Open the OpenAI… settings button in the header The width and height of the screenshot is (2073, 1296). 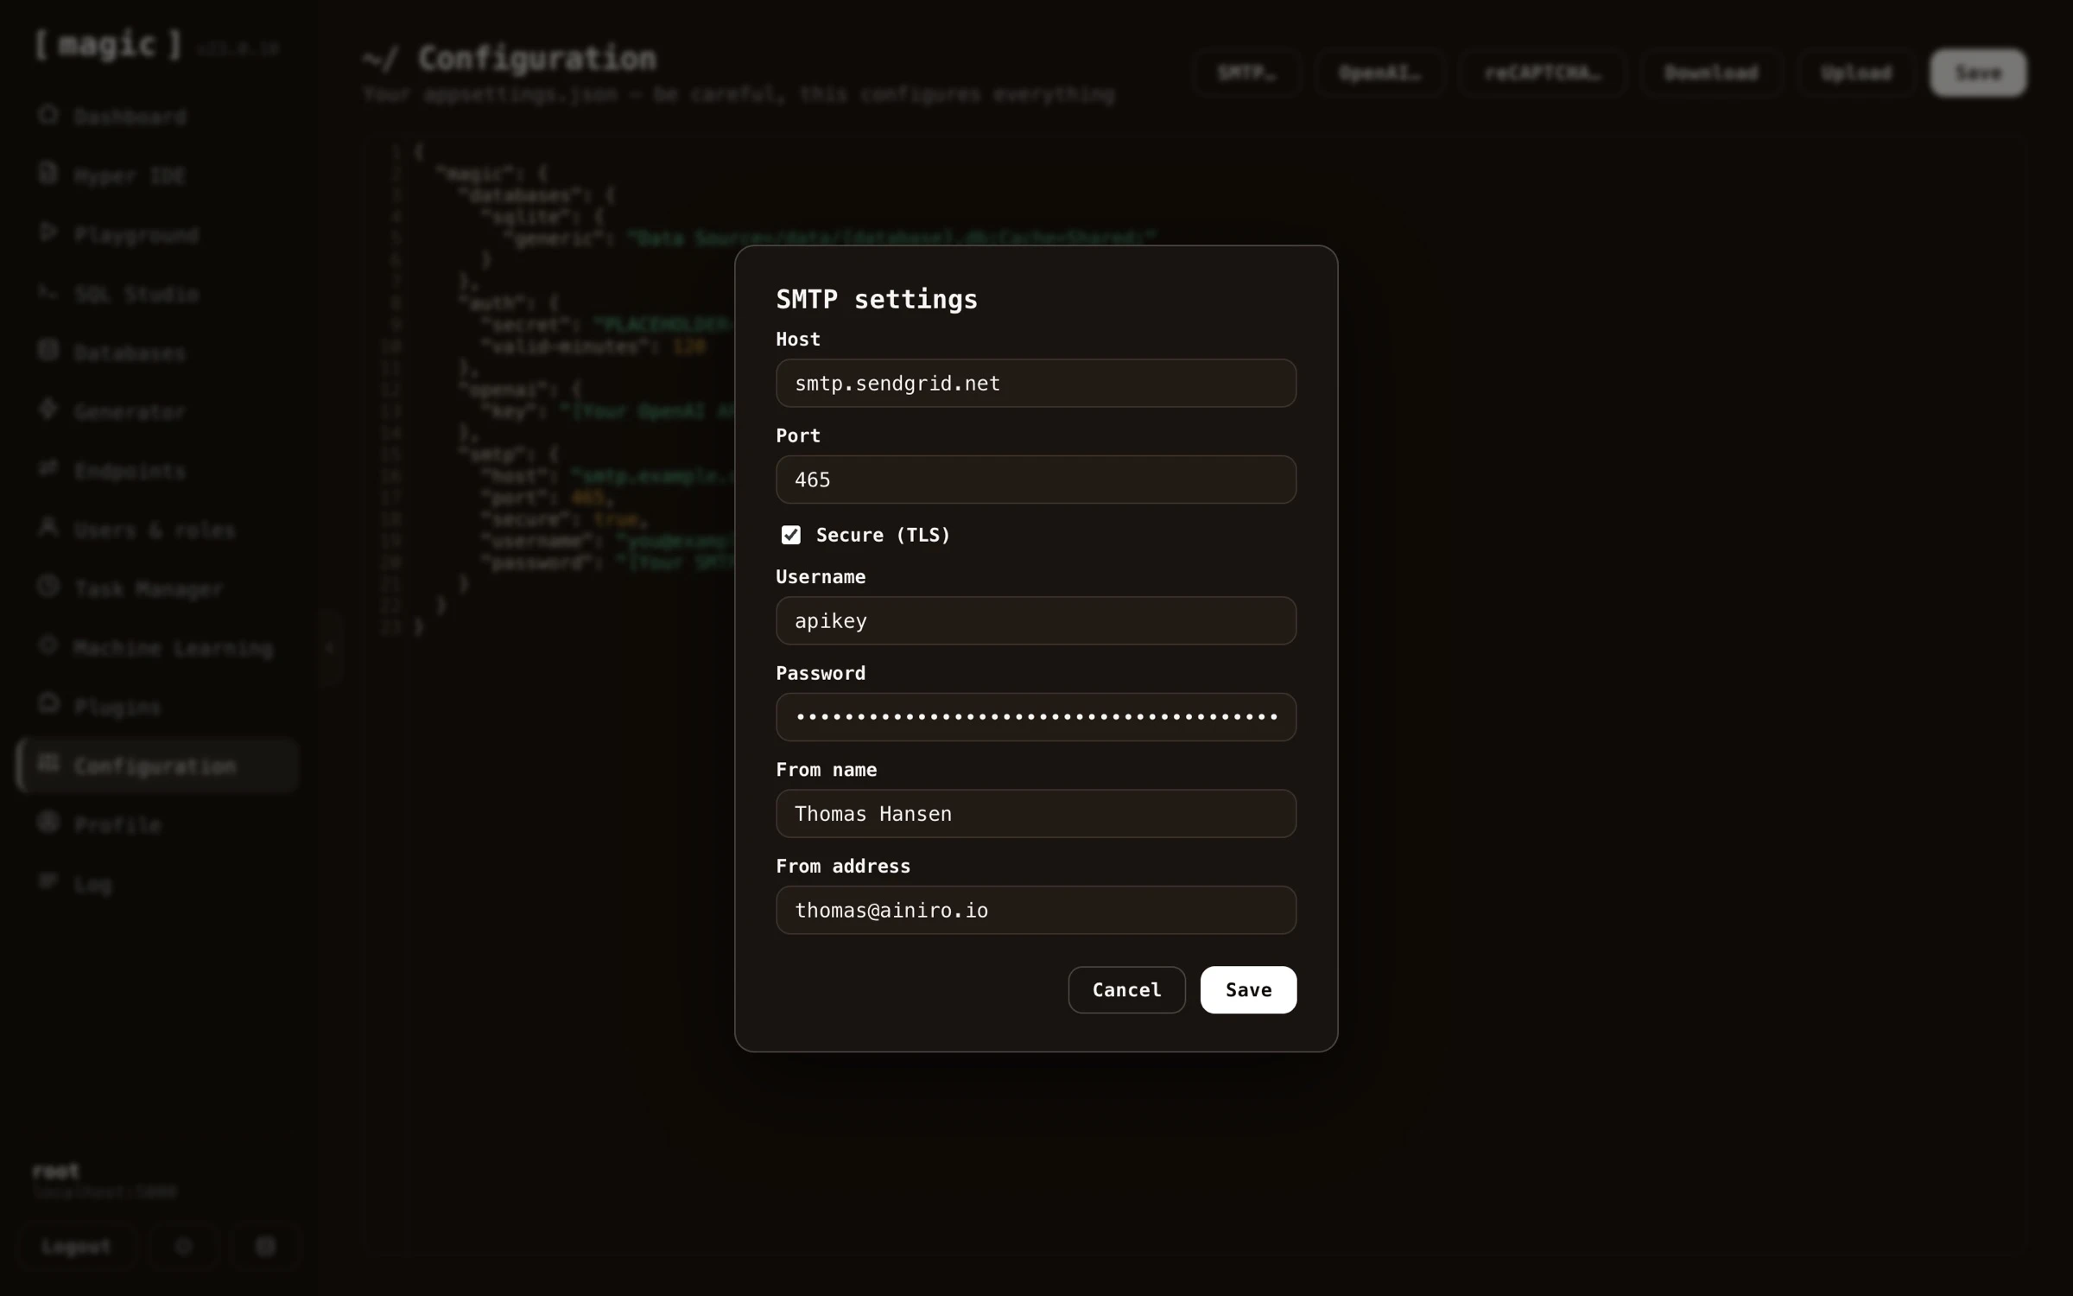[x=1380, y=73]
